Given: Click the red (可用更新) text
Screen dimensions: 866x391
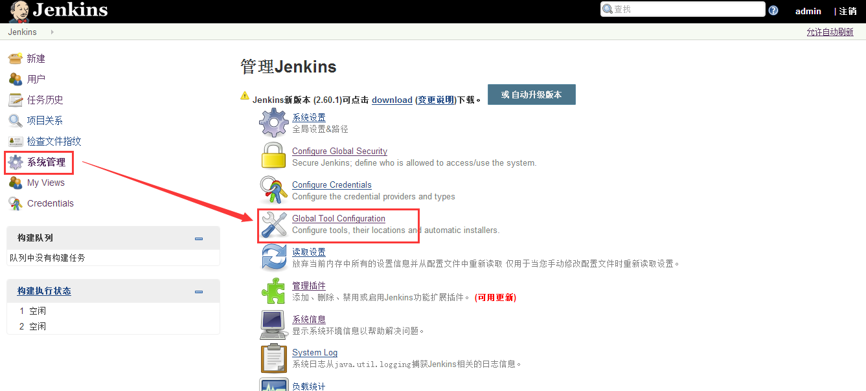Looking at the screenshot, I should (495, 297).
